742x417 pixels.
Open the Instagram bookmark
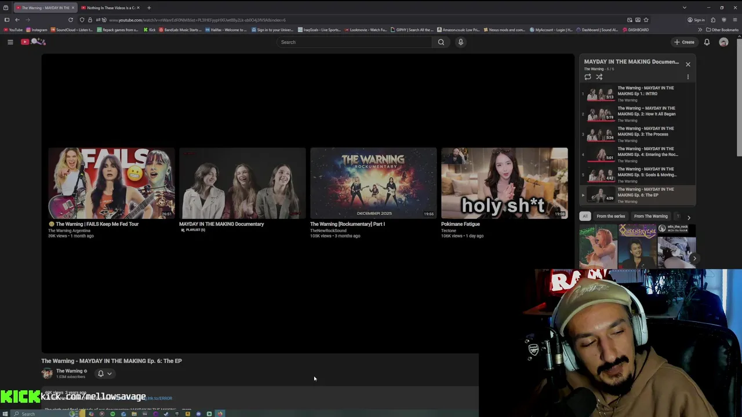pyautogui.click(x=37, y=30)
